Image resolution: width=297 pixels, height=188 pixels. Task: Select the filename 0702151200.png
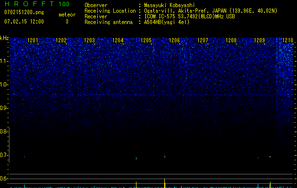tap(24, 12)
